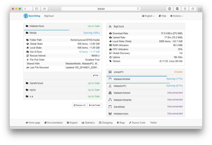Viewport: 212px width, 145px height.
Task: Click the browser address bar
Action: tap(101, 9)
